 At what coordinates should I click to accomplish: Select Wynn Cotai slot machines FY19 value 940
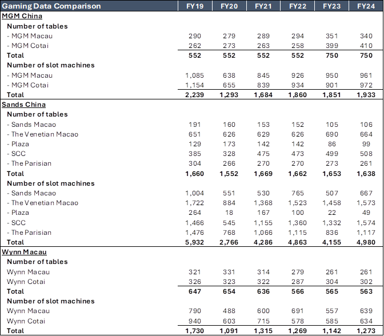195,321
